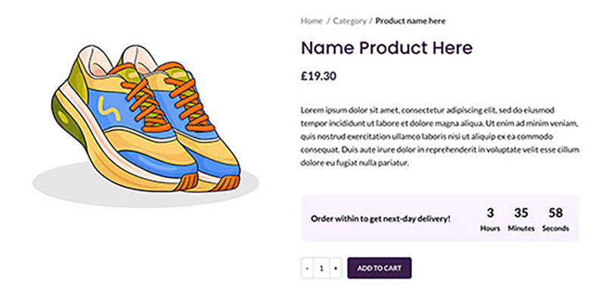The width and height of the screenshot is (606, 303).
Task: Click the quantity input field
Action: [x=321, y=268]
